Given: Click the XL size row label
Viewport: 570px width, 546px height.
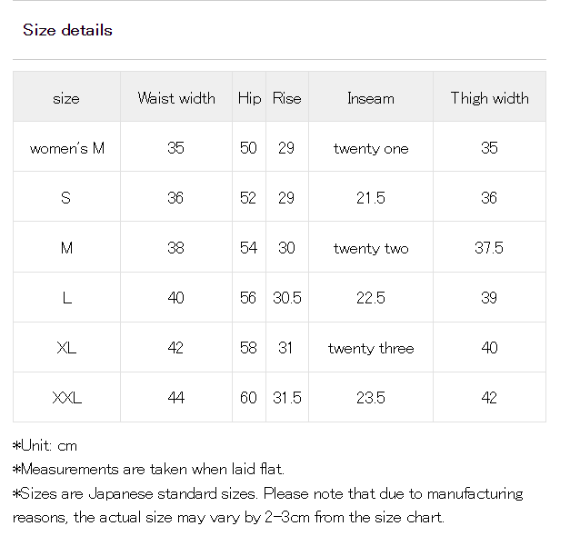Looking at the screenshot, I should point(66,348).
